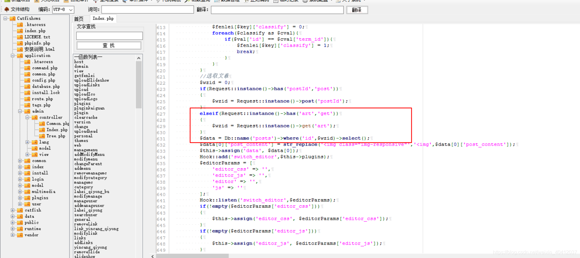Click the 翻译 translate button
The image size is (580, 258).
click(357, 10)
